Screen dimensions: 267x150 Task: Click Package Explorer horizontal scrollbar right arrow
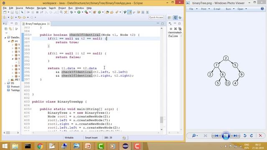(18, 132)
